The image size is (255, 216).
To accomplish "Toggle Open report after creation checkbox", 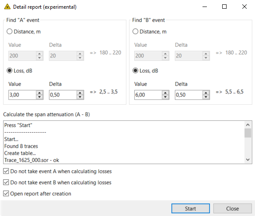I will pos(6,194).
